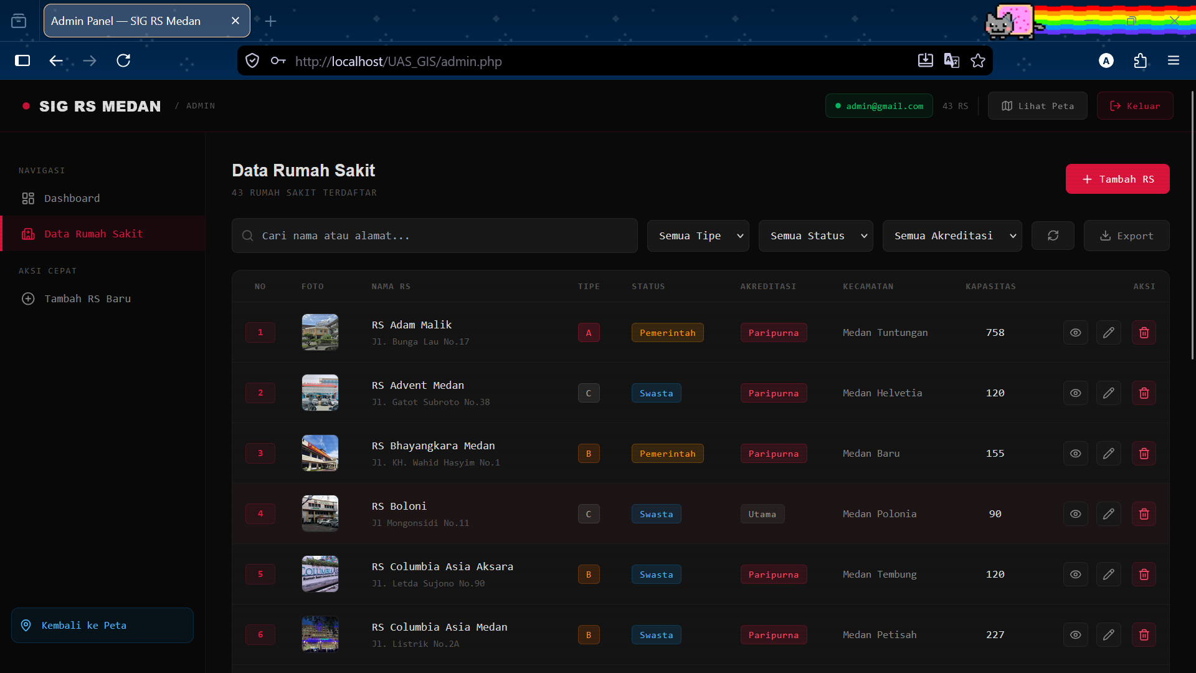Click the page vertical scrollbar

tap(1192, 225)
